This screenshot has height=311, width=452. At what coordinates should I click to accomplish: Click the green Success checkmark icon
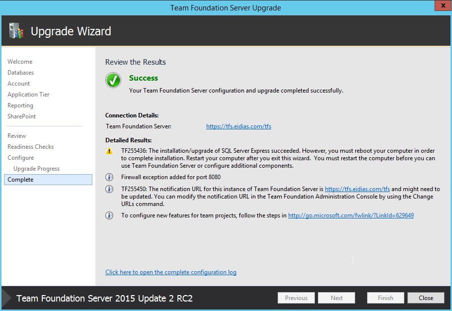point(113,81)
